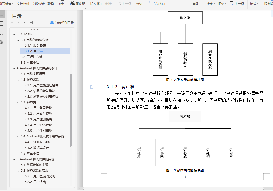Collapse the 4.2 服务器端 heading
273x191 pixels.
[x=18, y=80]
